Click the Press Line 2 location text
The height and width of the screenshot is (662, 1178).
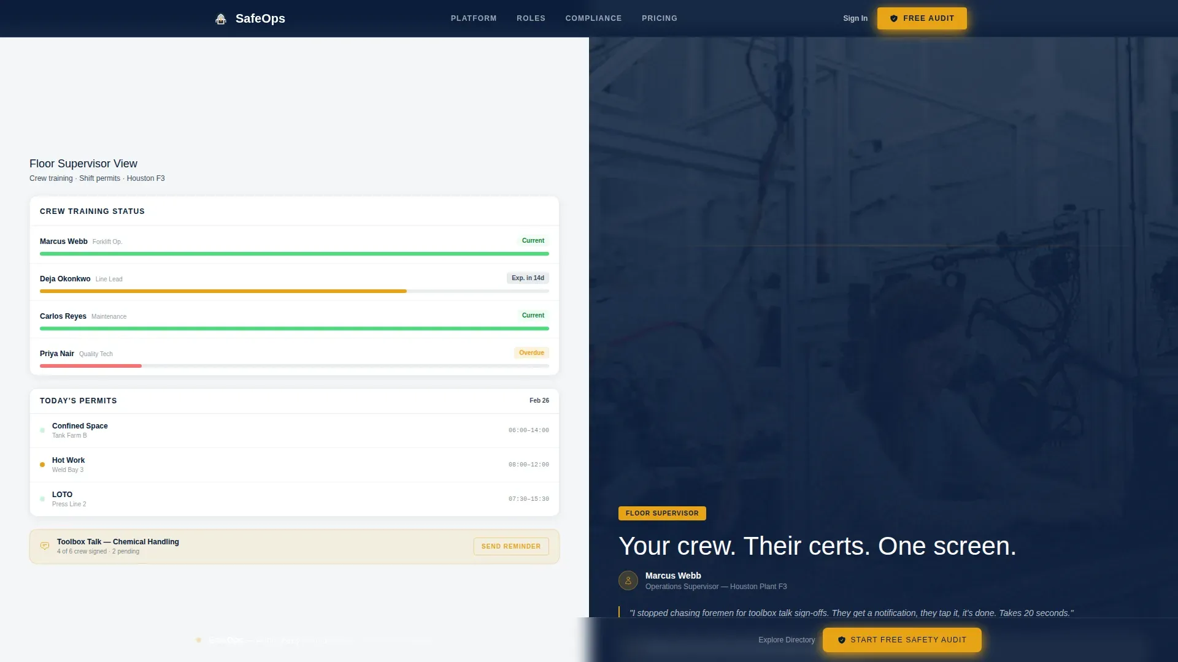[69, 504]
